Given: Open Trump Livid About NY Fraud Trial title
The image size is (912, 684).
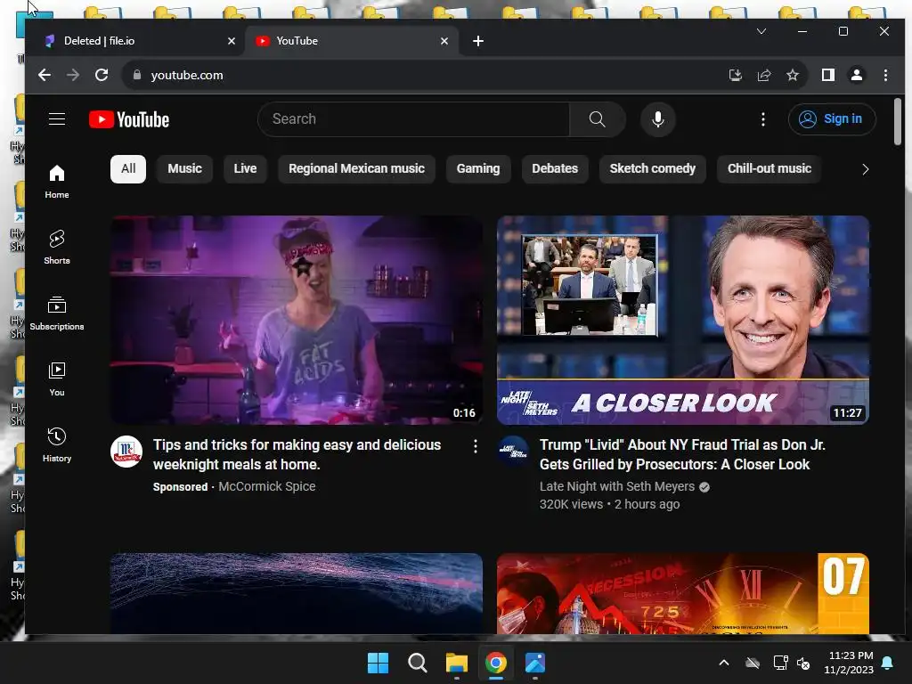Looking at the screenshot, I should click(682, 454).
